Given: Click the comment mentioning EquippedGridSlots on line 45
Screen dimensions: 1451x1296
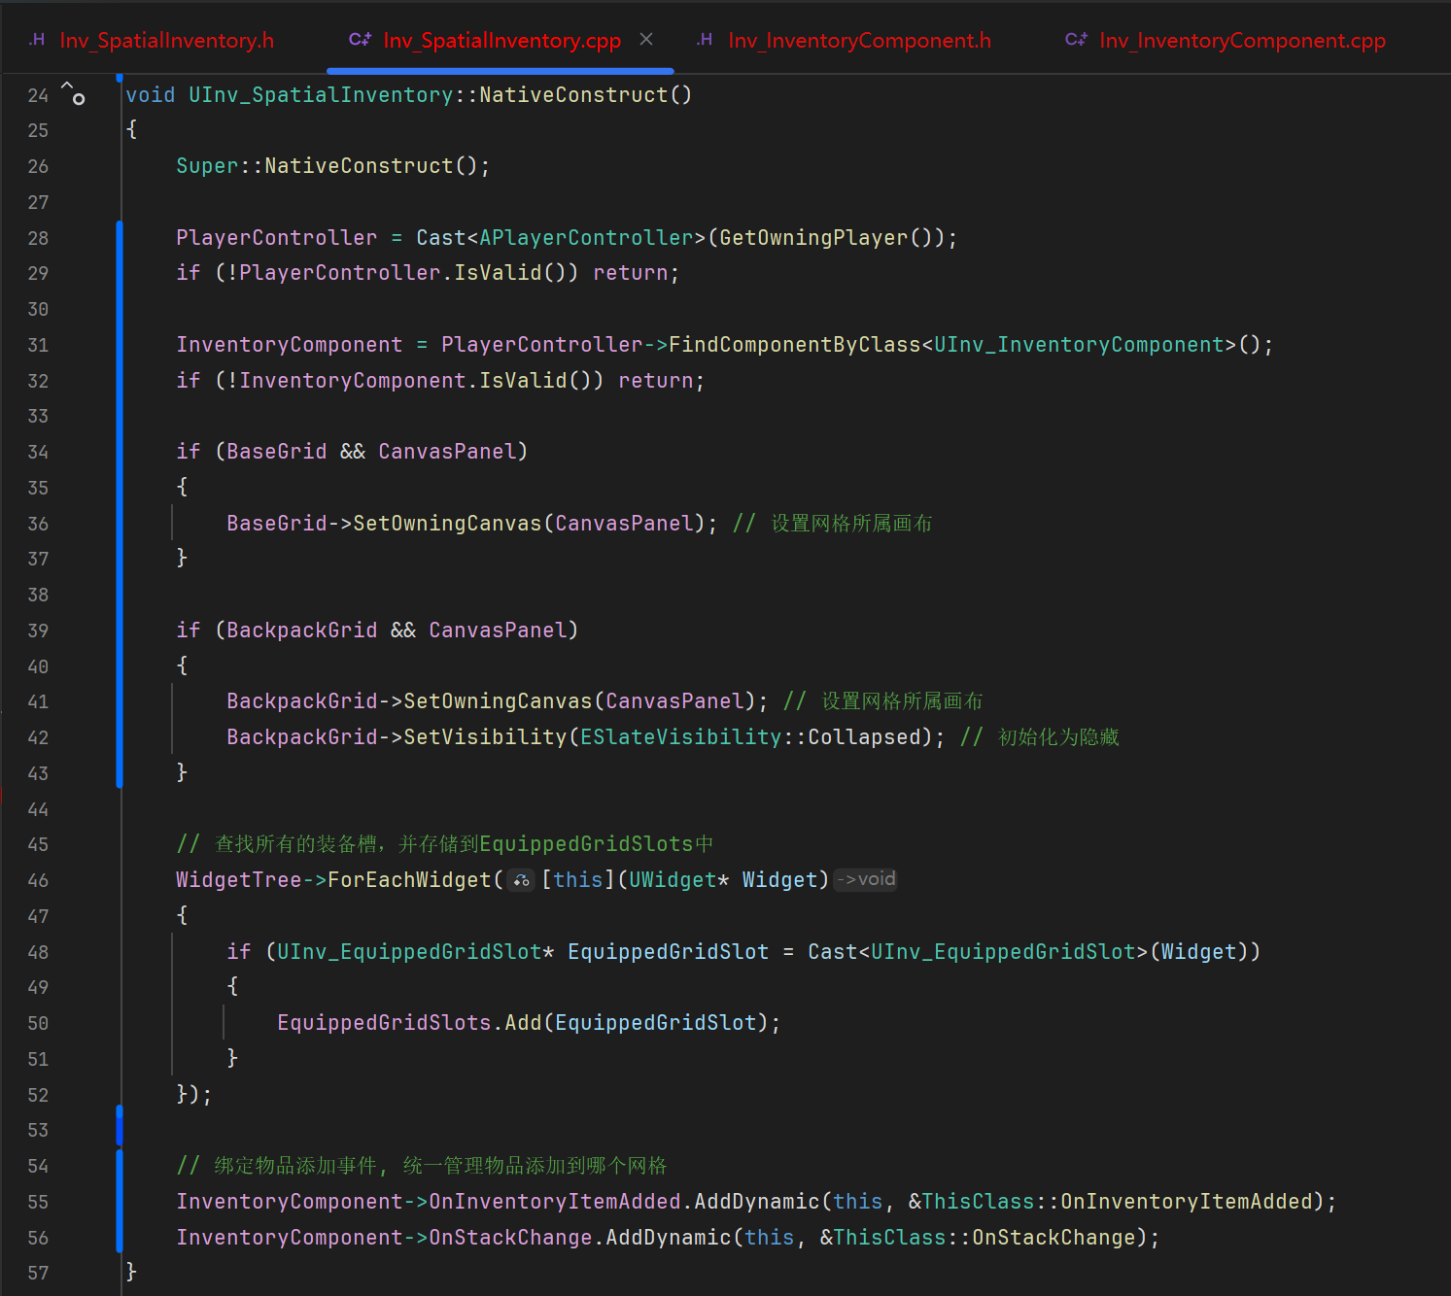Looking at the screenshot, I should tap(445, 844).
